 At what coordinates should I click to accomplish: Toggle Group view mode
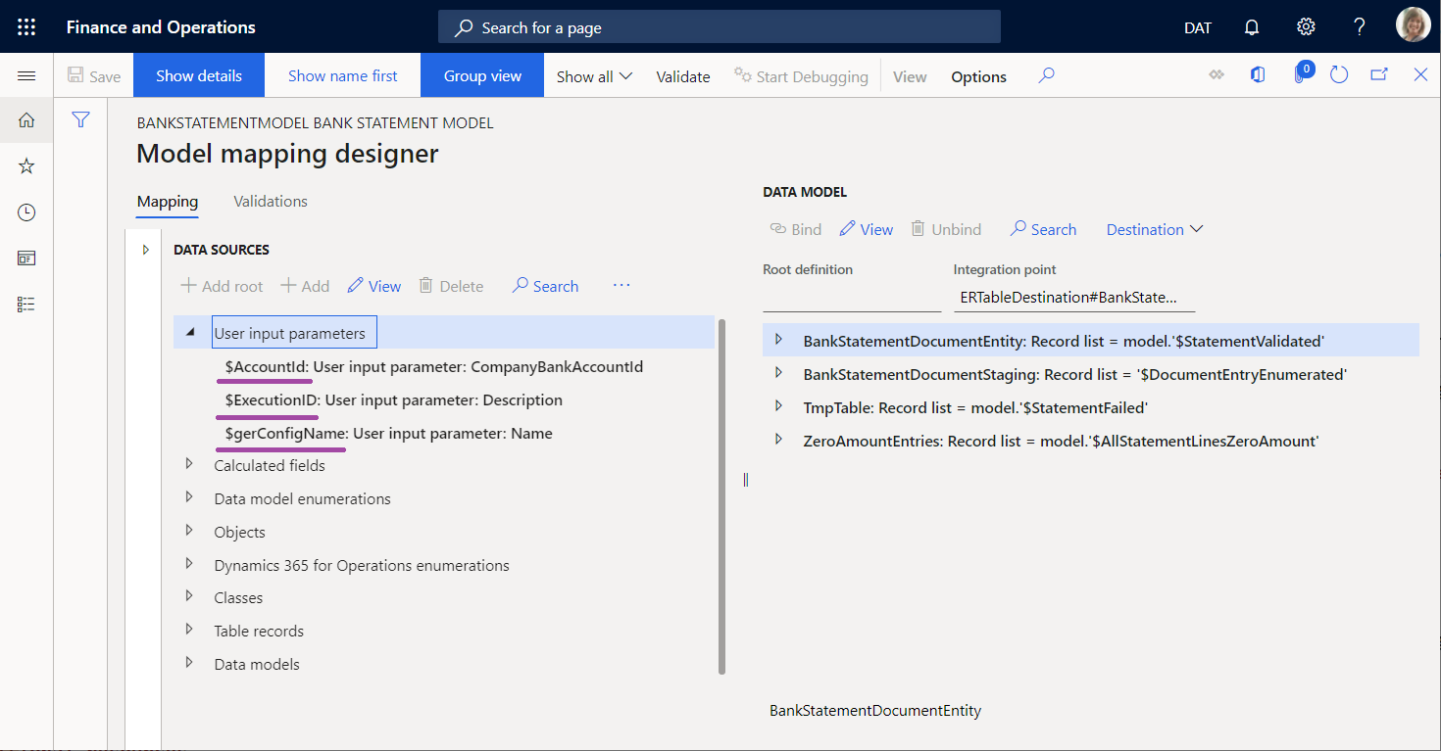tap(481, 74)
